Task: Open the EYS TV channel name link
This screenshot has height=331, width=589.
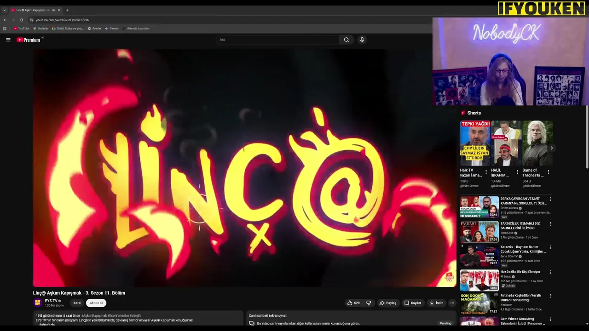Action: (x=51, y=301)
